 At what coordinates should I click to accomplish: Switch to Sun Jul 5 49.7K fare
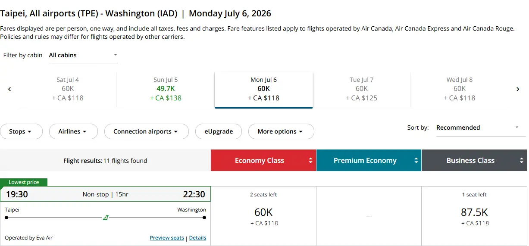pos(166,89)
